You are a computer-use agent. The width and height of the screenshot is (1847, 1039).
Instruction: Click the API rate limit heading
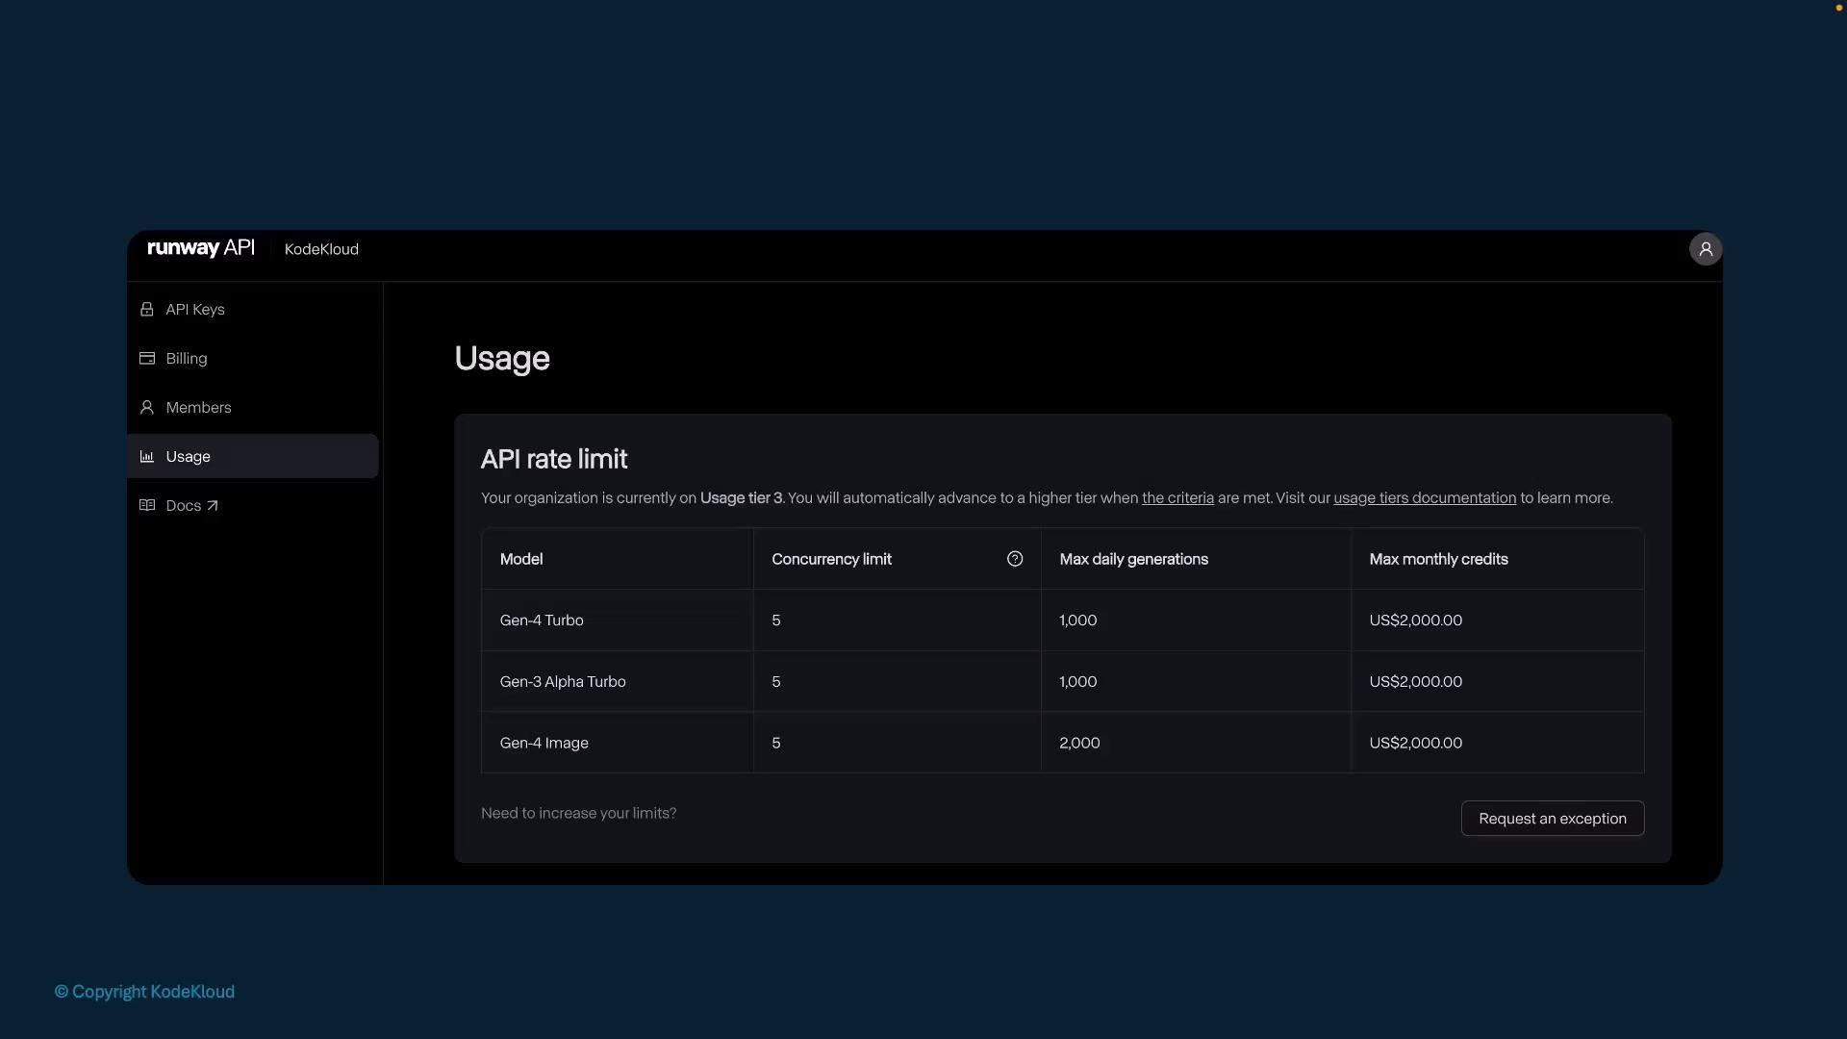[554, 459]
